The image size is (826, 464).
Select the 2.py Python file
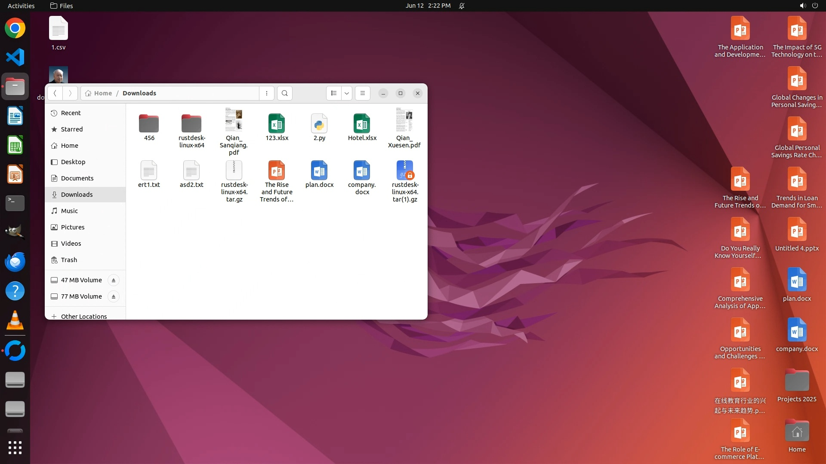tap(319, 124)
